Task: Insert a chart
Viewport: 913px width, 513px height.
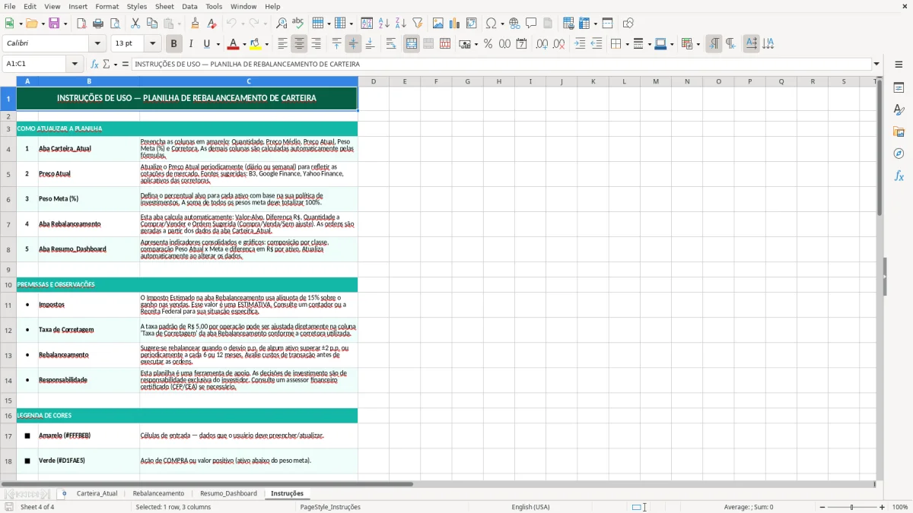Action: coord(455,24)
